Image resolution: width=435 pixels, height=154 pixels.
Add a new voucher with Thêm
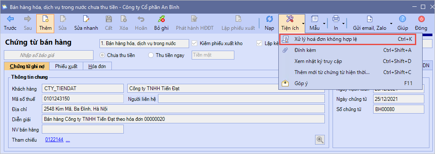coord(45,23)
